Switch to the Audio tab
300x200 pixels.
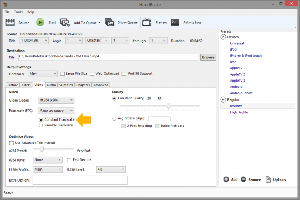51,85
